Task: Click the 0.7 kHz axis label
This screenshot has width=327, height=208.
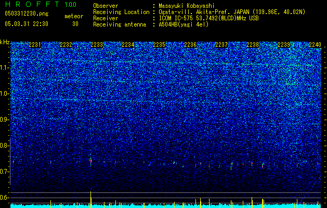Action: tap(5, 172)
